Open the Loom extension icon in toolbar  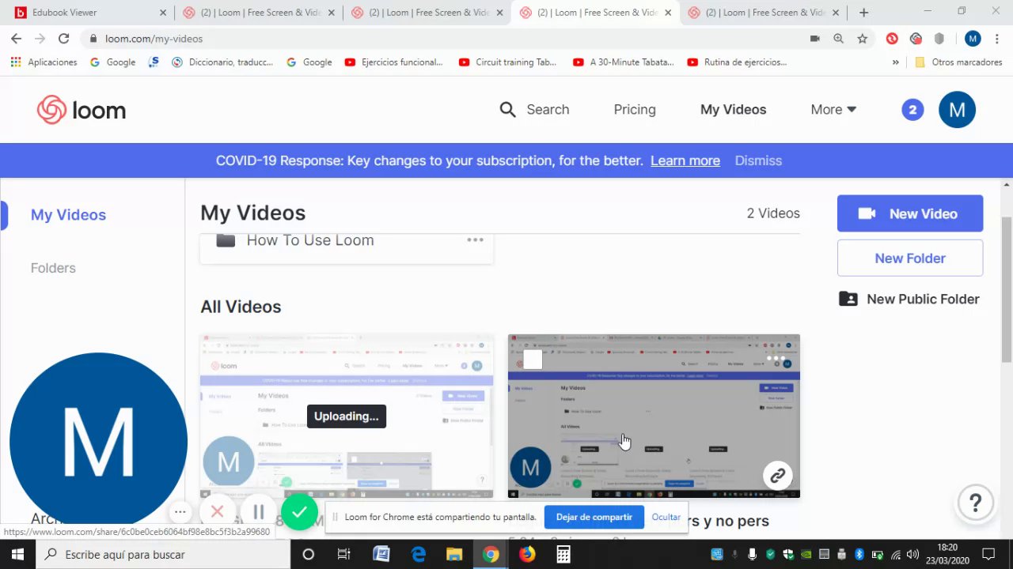pos(916,39)
